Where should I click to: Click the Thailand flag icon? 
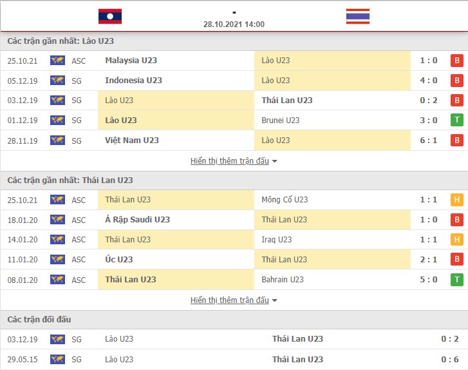[357, 16]
